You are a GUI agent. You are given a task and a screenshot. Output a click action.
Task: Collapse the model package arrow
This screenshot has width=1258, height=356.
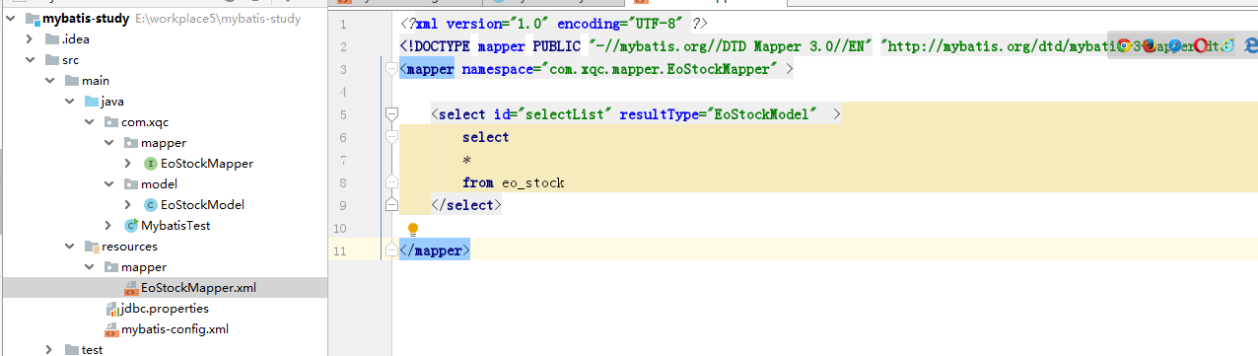(x=109, y=184)
